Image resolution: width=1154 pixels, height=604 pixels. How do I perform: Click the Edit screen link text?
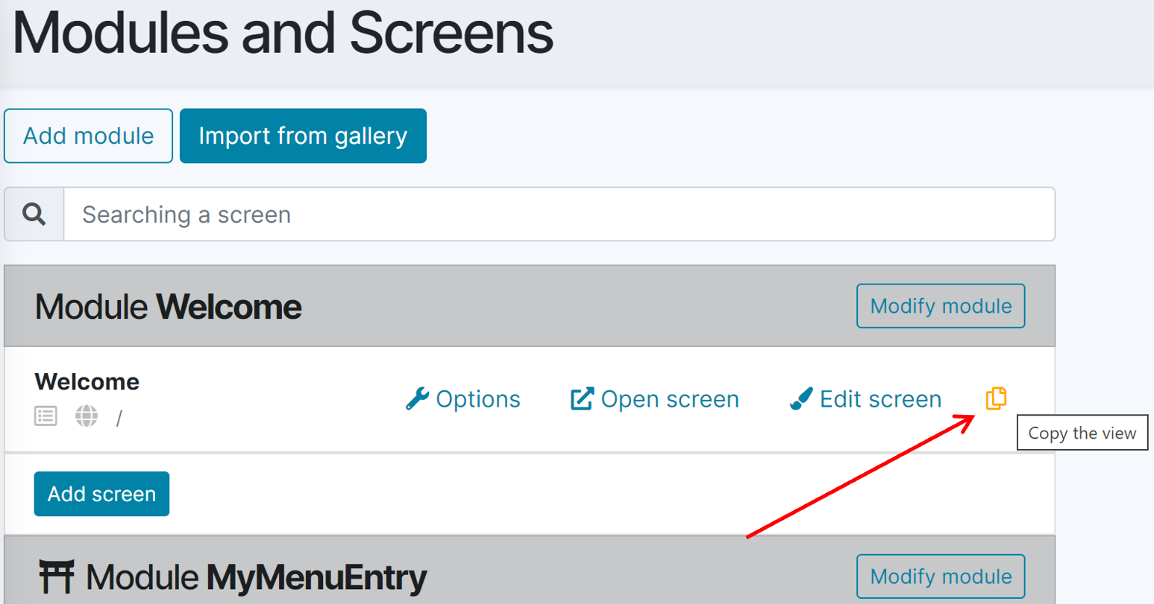[x=880, y=399]
